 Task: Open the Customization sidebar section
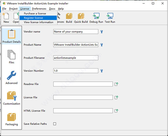(11, 98)
